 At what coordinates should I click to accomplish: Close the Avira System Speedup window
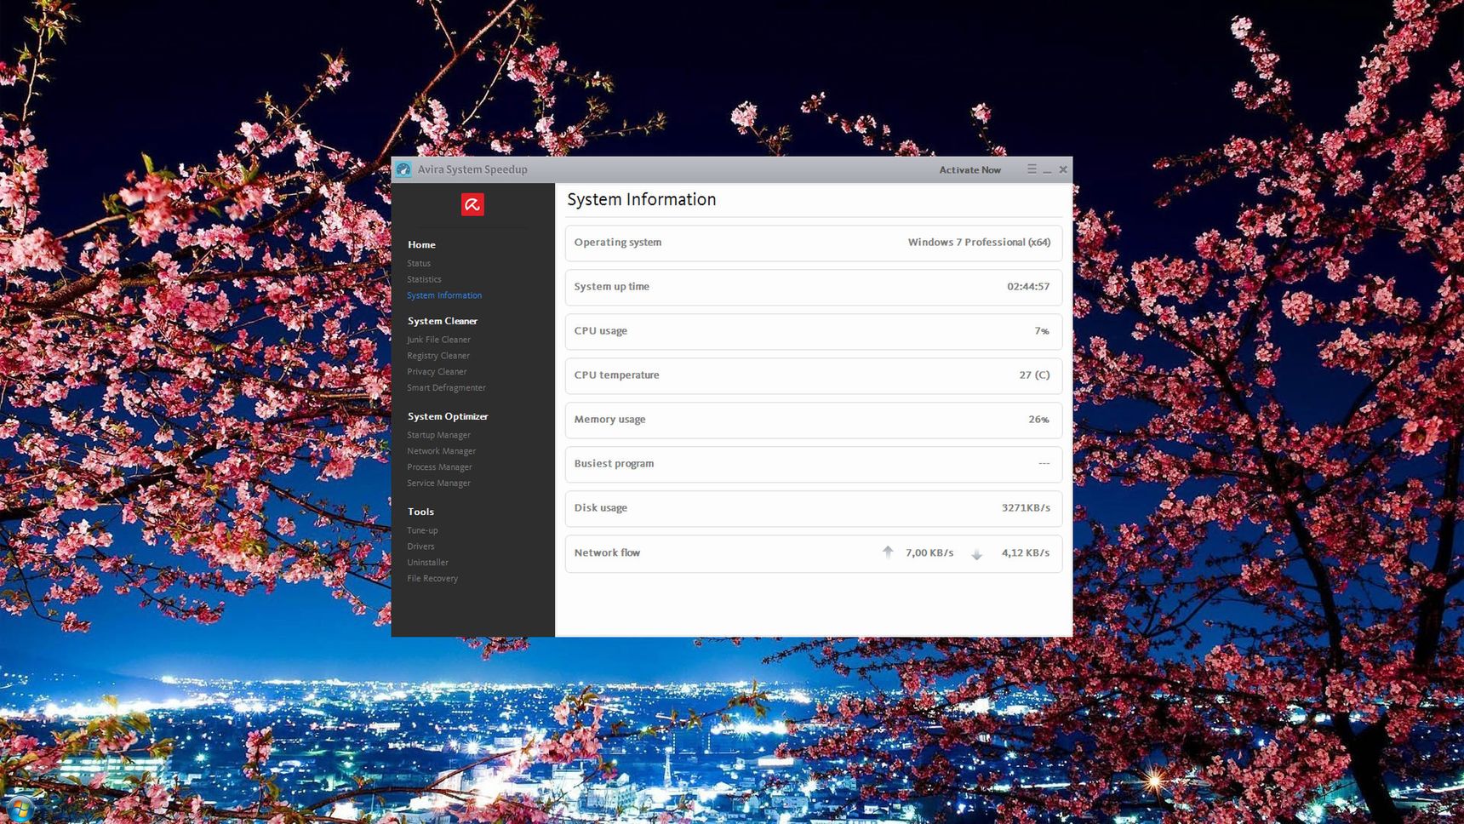1063,169
